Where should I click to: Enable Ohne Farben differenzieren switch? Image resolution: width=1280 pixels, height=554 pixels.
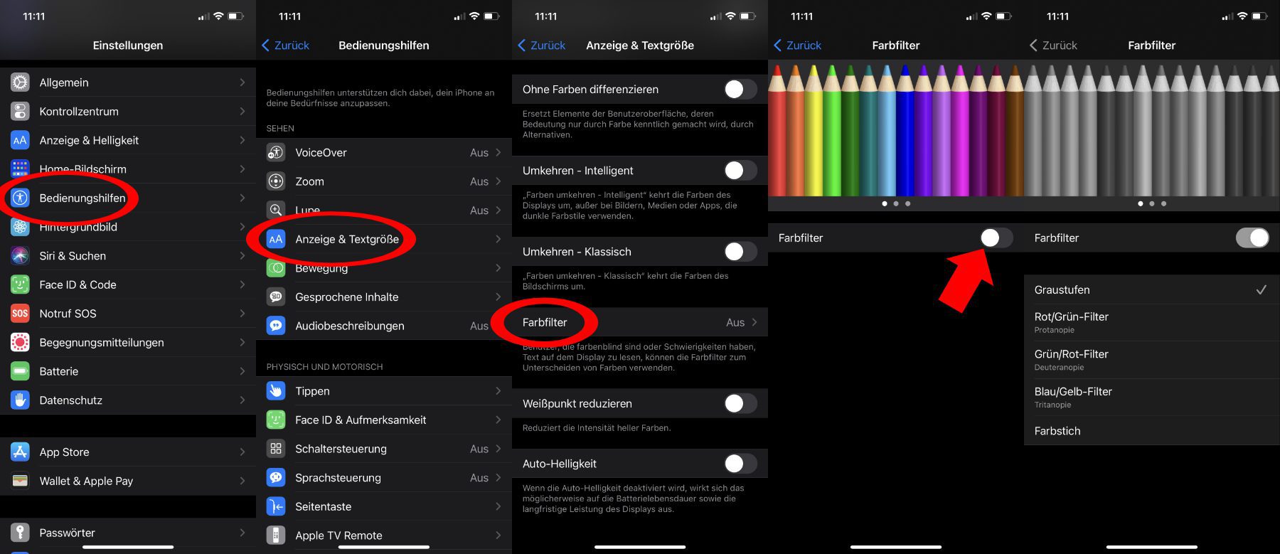click(740, 90)
